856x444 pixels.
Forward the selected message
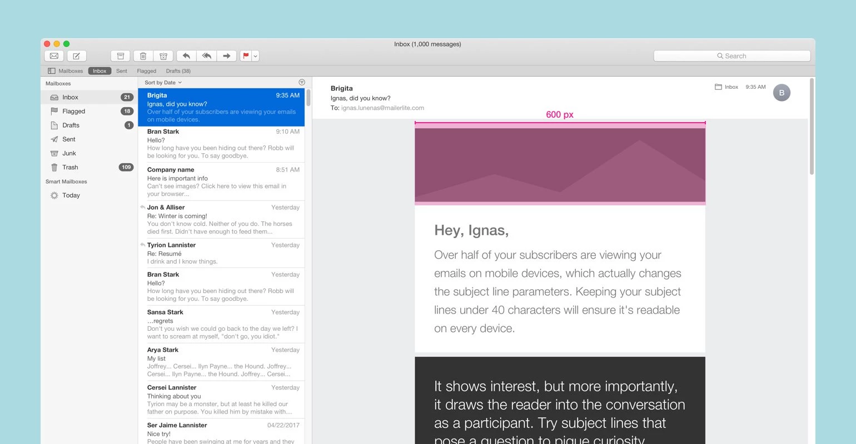click(226, 56)
